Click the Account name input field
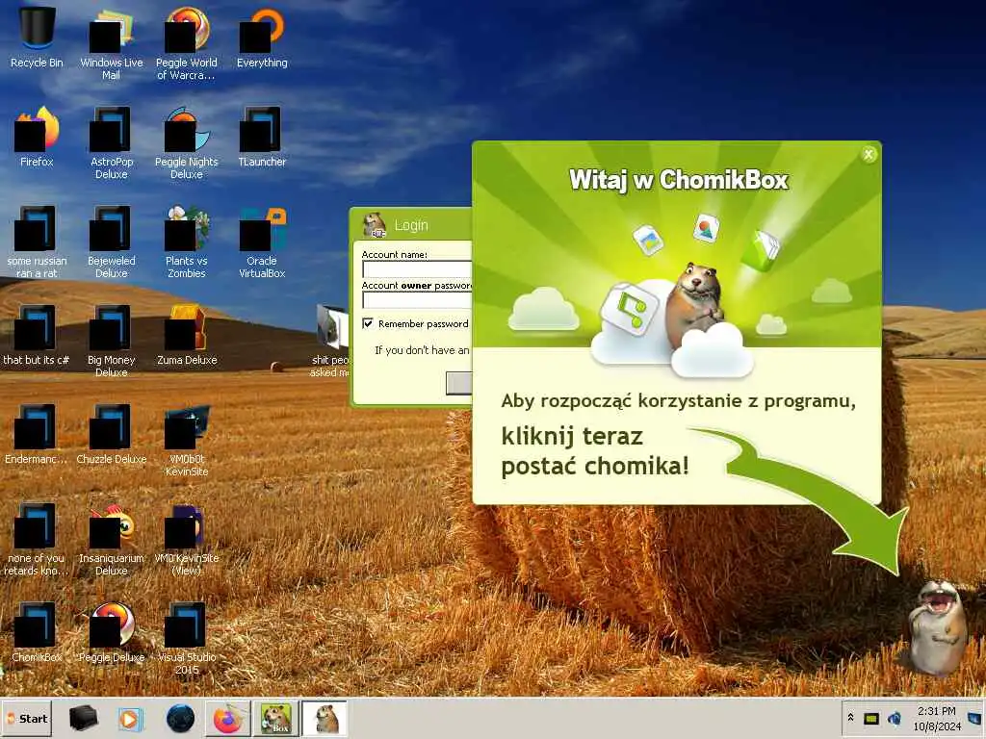This screenshot has width=986, height=739. tap(417, 269)
